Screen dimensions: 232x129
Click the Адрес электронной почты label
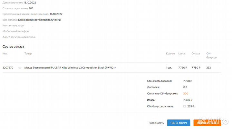(x=19, y=37)
